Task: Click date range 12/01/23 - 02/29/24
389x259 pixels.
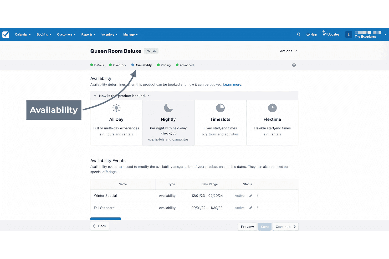Action: [207, 196]
